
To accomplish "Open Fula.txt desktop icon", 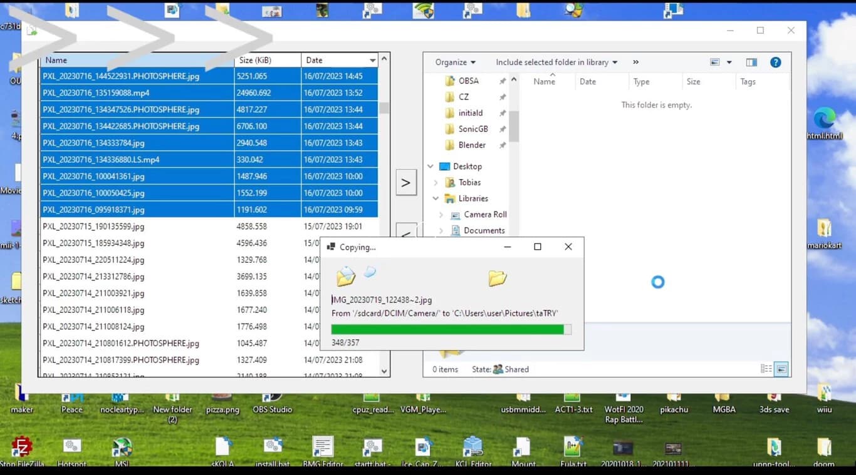I will pos(573,452).
